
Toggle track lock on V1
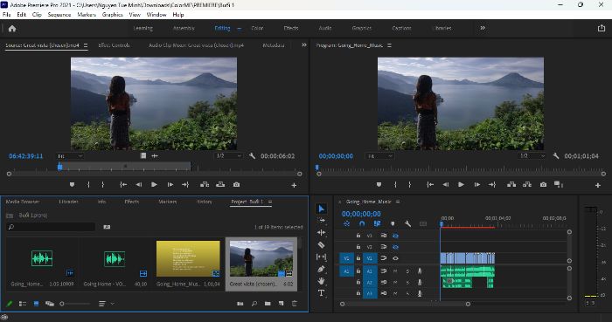click(x=358, y=258)
